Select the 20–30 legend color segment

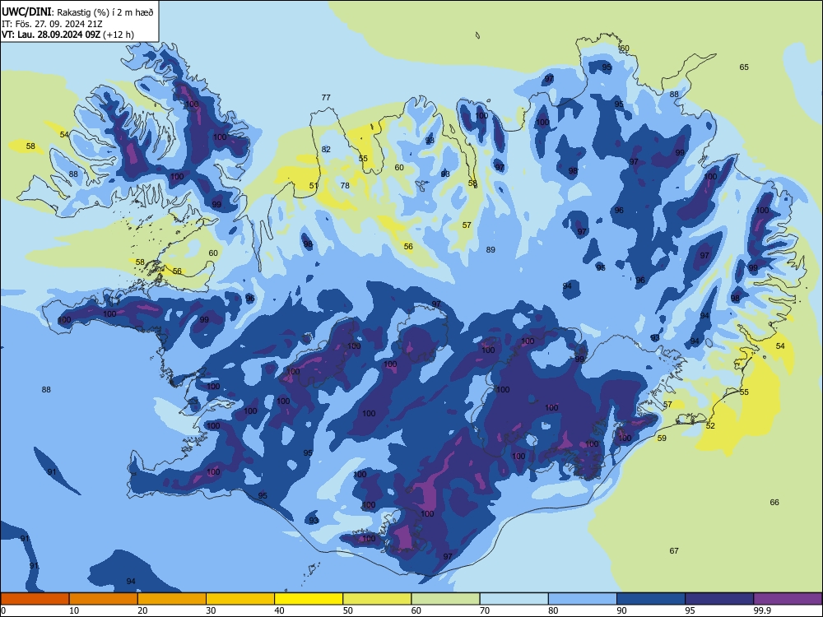172,599
